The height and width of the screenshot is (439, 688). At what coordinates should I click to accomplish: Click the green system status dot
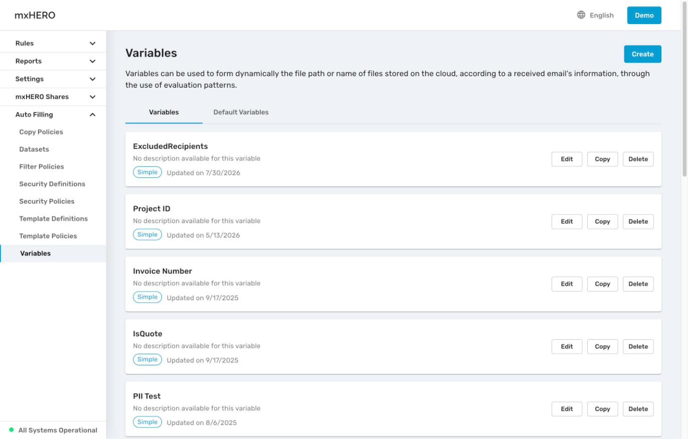12,430
